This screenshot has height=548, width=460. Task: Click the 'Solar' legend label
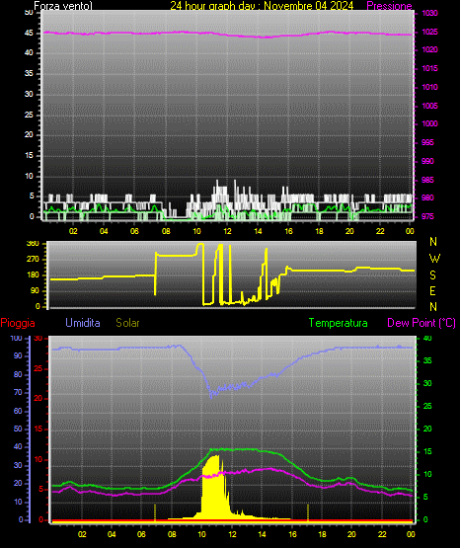coord(127,323)
